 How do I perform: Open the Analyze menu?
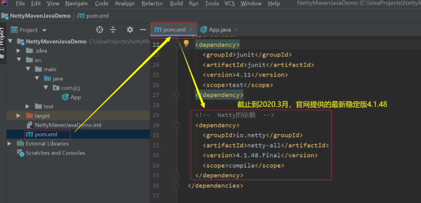click(125, 3)
